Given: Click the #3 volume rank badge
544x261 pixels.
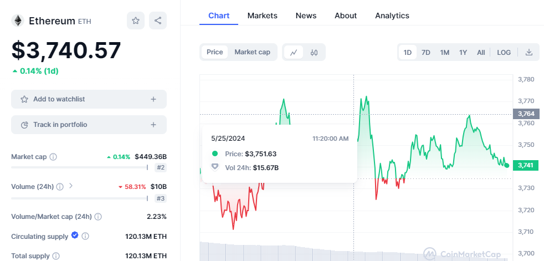Looking at the screenshot, I should point(161,198).
